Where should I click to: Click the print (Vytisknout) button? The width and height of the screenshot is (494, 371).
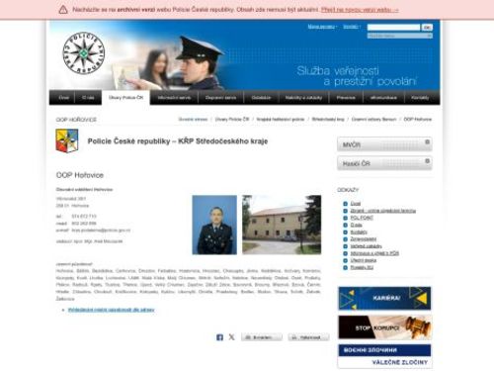click(308, 337)
